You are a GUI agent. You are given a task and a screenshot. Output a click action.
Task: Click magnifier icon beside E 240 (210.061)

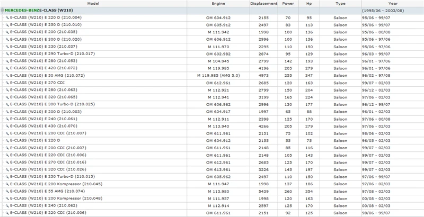click(x=7, y=119)
